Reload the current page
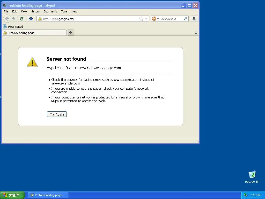The height and width of the screenshot is (199, 265). 22,19
